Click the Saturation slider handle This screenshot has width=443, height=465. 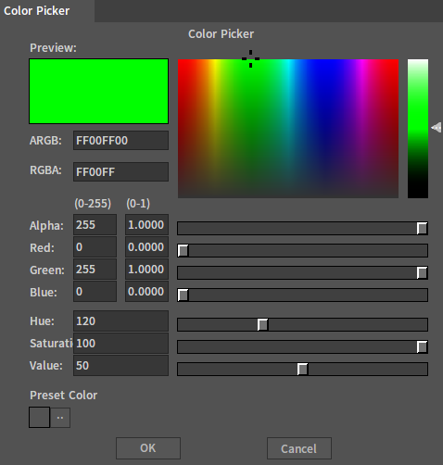pyautogui.click(x=422, y=346)
